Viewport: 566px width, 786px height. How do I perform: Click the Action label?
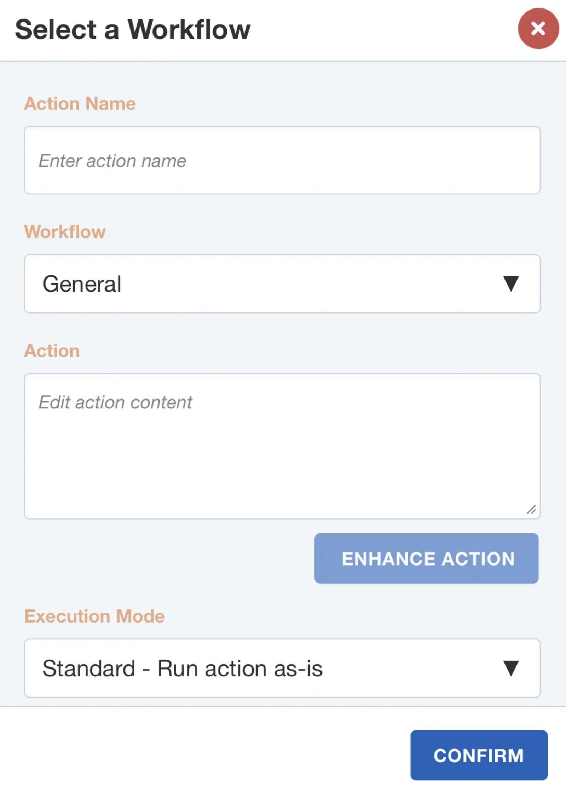[52, 351]
